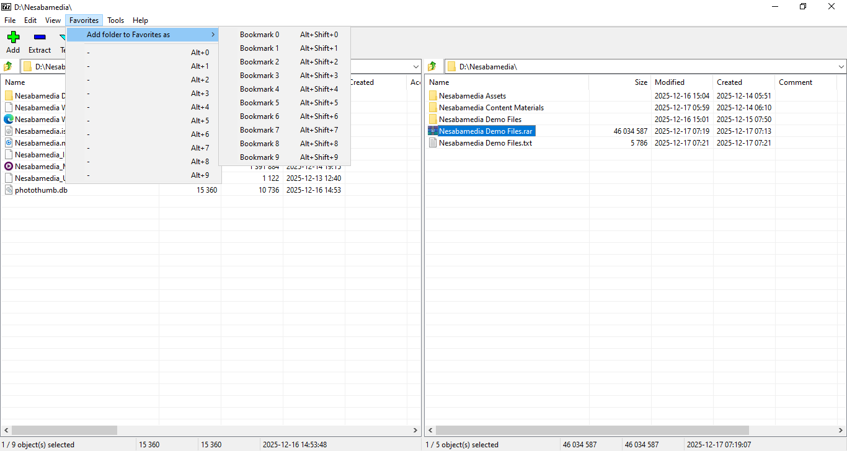The height and width of the screenshot is (451, 847).
Task: Click the photothumb.db file icon
Action: (9, 190)
